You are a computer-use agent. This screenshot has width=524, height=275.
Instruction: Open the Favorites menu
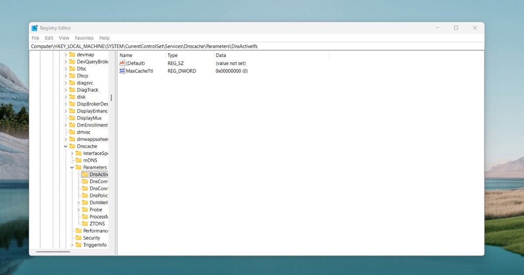pyautogui.click(x=84, y=38)
